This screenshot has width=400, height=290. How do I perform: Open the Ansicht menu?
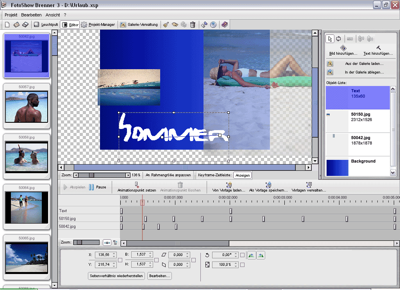pos(53,15)
